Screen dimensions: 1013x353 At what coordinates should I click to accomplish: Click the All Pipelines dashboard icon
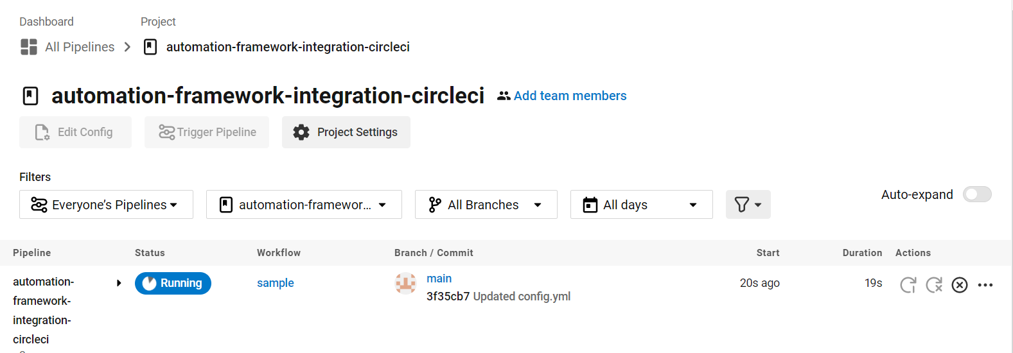click(x=29, y=47)
